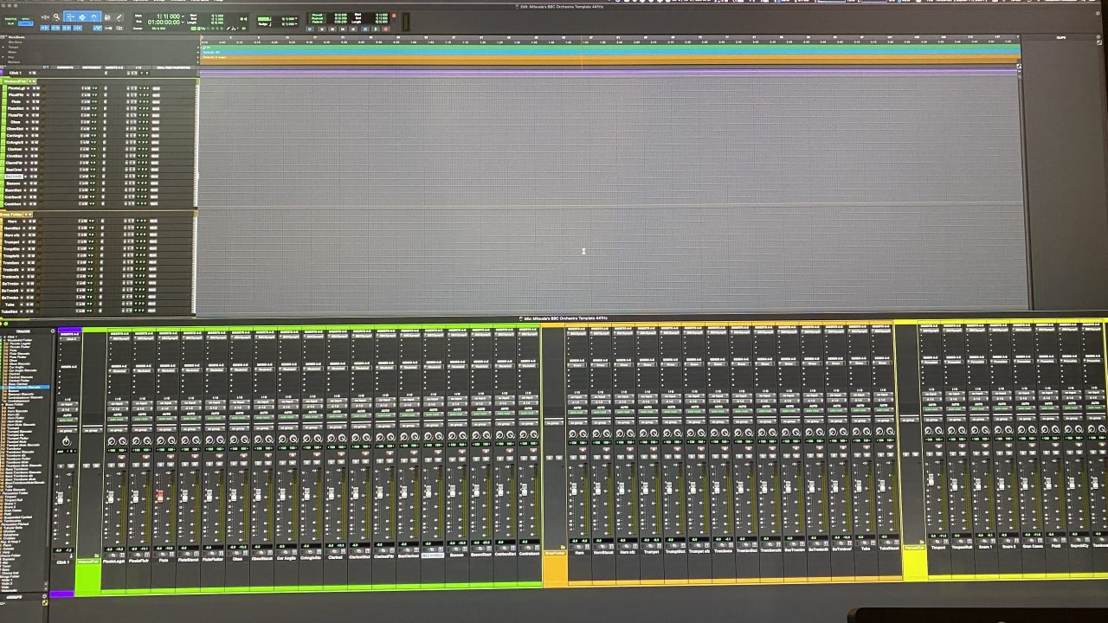This screenshot has height=623, width=1108.
Task: Solo the Oboe mixer channel
Action: coord(234,466)
